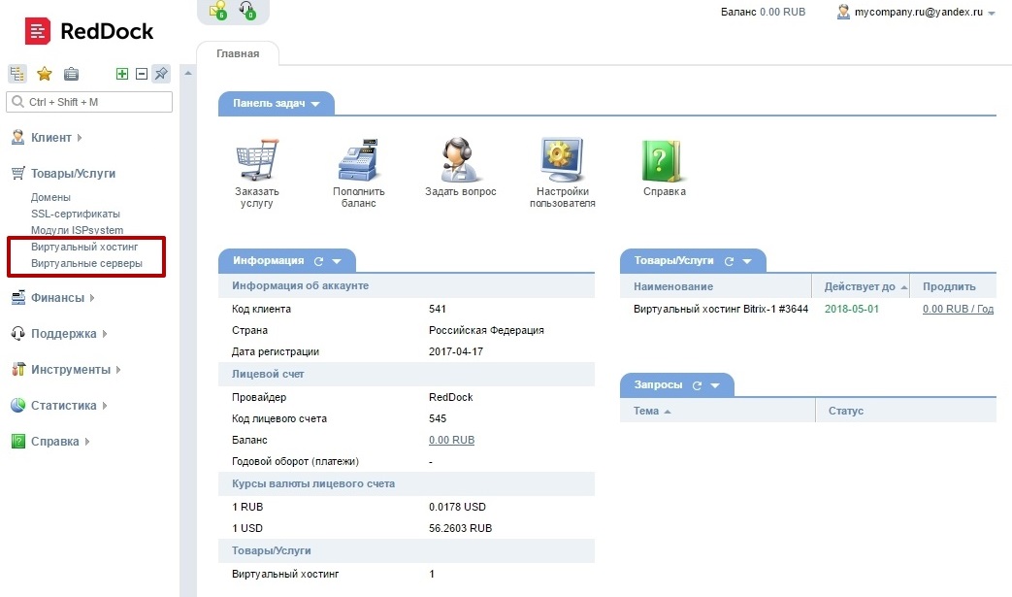Click the menu search field
This screenshot has width=1012, height=597.
click(x=89, y=102)
